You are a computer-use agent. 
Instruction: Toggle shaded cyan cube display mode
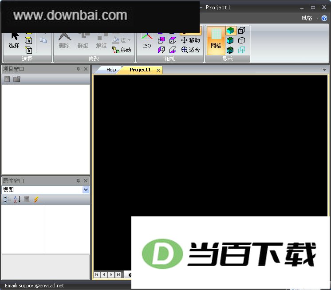(230, 31)
